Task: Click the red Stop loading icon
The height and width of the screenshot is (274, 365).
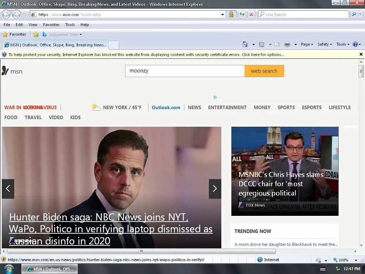Action: click(251, 14)
